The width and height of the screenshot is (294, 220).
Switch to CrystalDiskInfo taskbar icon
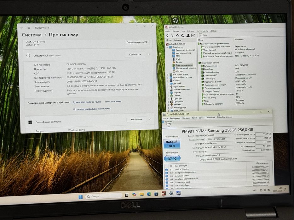click(178, 193)
